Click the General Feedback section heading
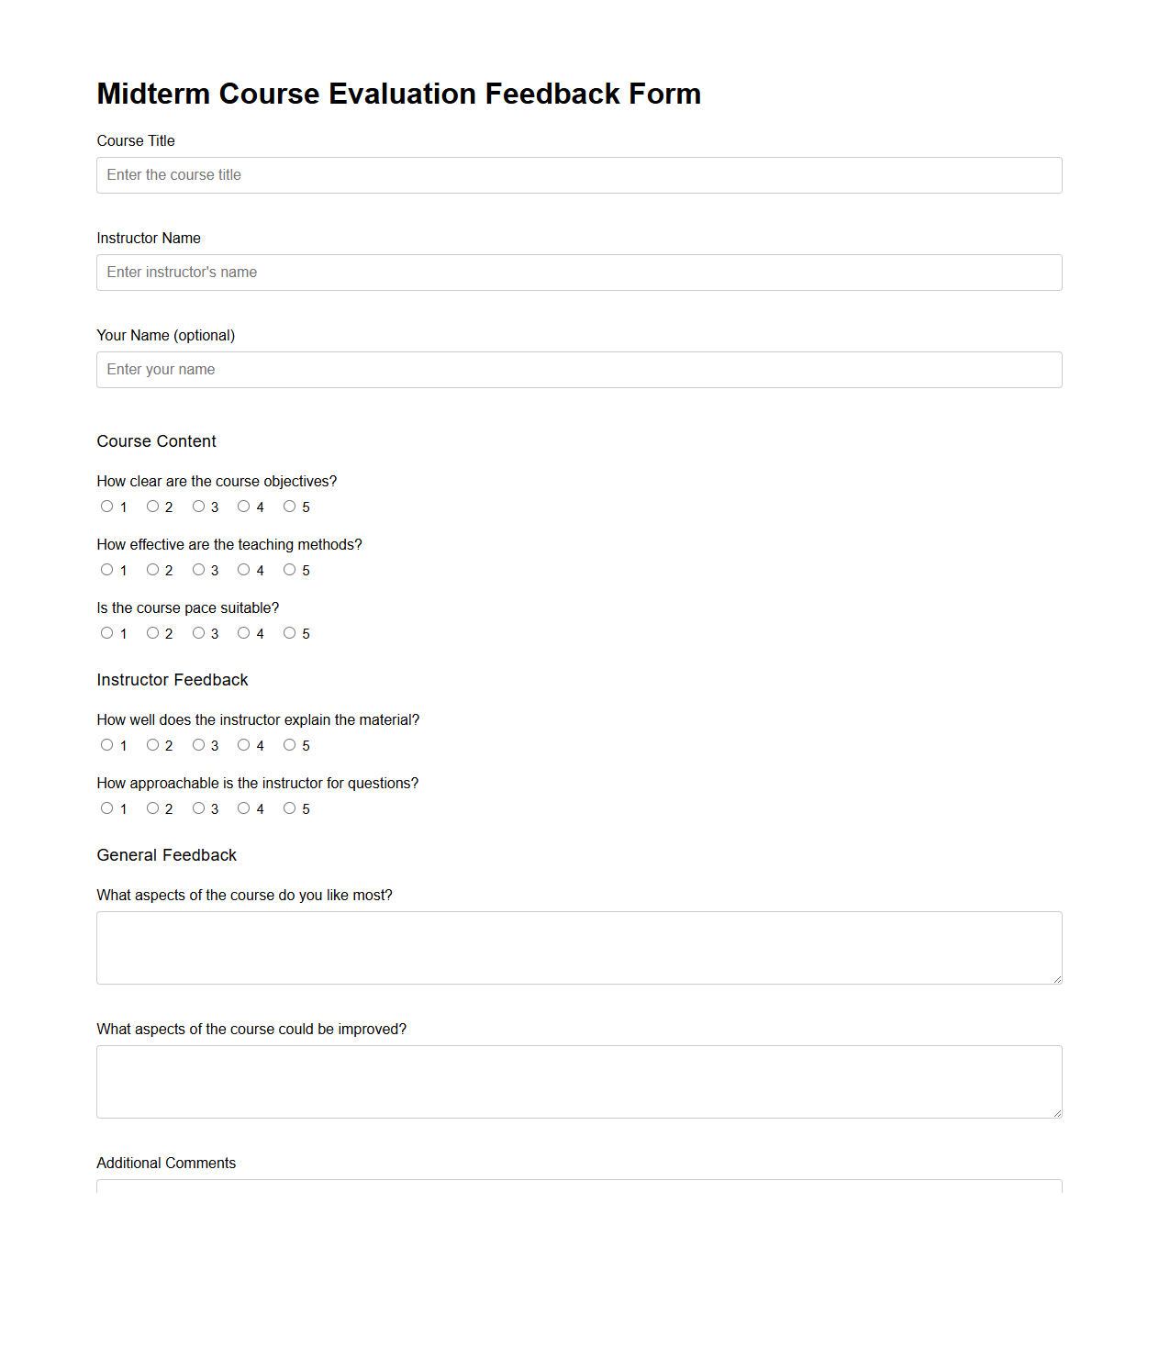Screen dimensions: 1159x1359 click(x=166, y=854)
